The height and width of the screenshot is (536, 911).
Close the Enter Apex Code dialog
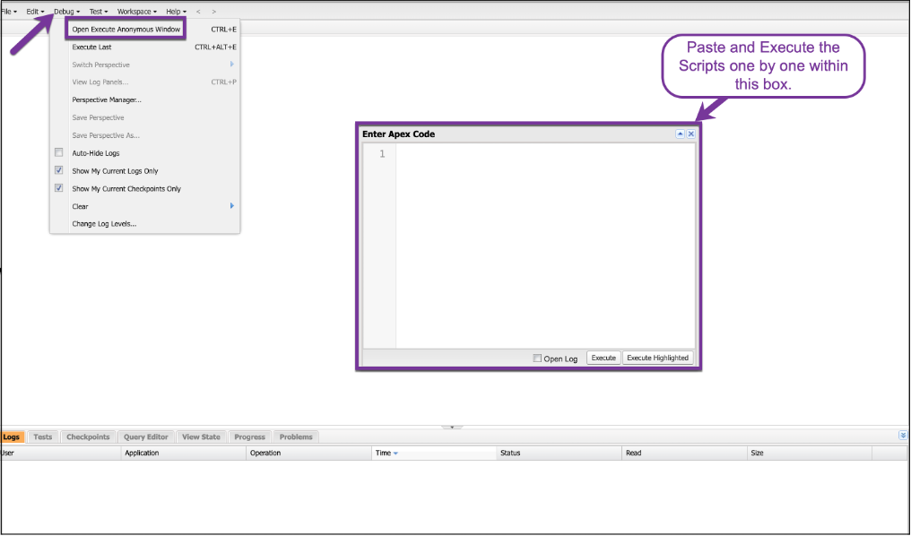[x=690, y=134]
